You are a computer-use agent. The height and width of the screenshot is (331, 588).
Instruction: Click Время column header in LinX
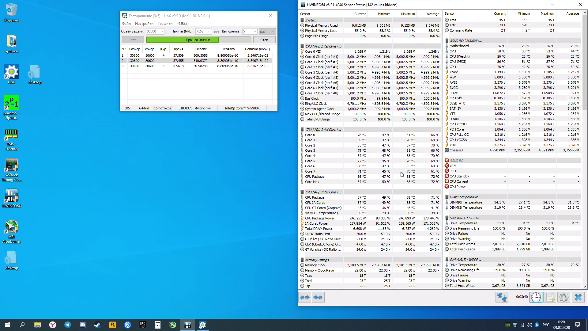(179, 49)
